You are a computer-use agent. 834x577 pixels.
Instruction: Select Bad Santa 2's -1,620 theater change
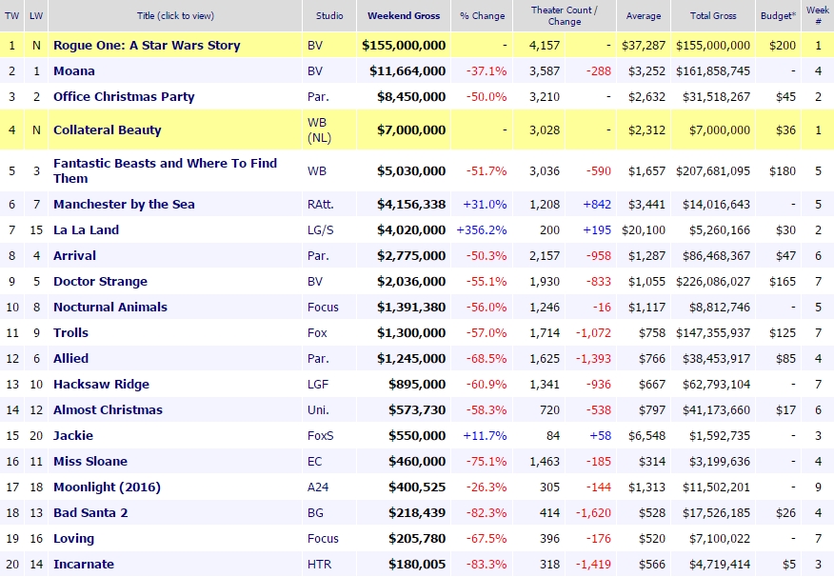[593, 513]
